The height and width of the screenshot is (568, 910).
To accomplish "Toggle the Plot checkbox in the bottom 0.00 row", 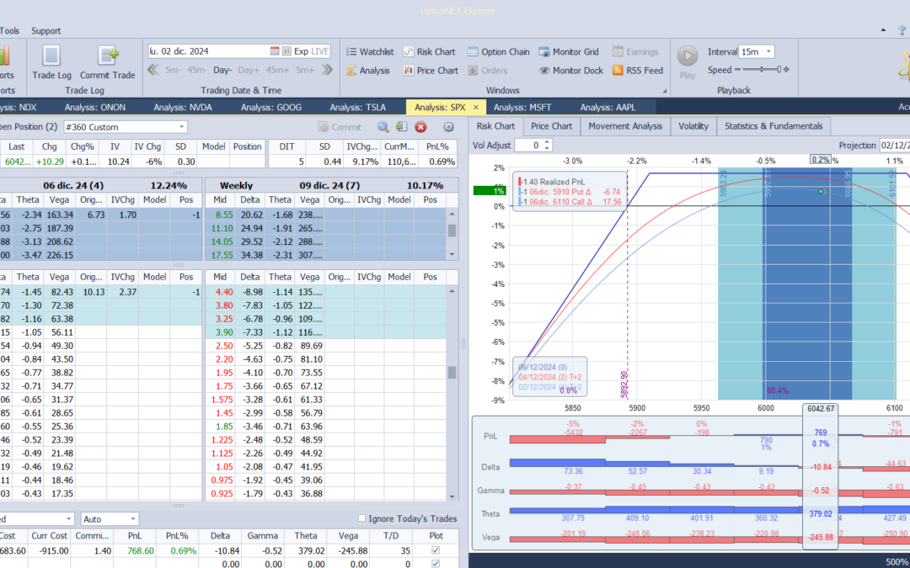I will pos(436,563).
